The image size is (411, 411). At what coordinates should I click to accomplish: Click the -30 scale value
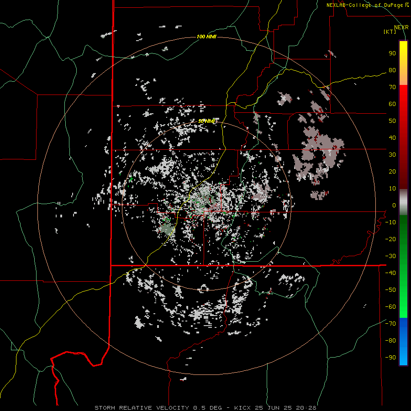point(390,256)
